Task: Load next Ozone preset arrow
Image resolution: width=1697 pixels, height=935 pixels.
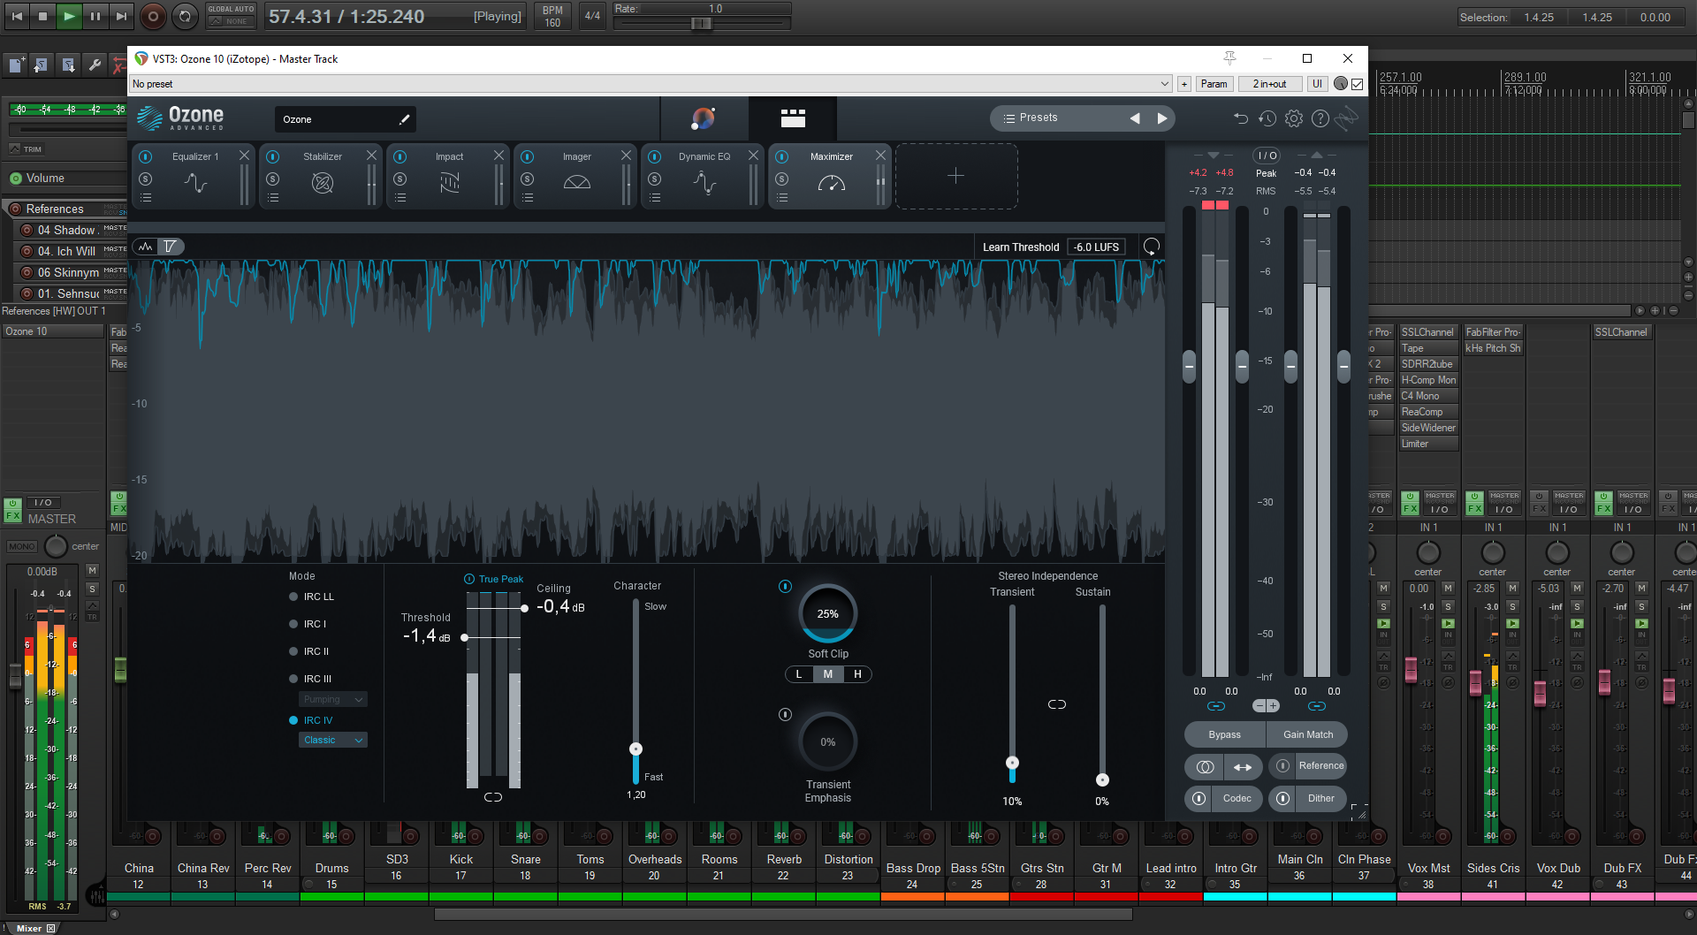Action: pos(1162,118)
